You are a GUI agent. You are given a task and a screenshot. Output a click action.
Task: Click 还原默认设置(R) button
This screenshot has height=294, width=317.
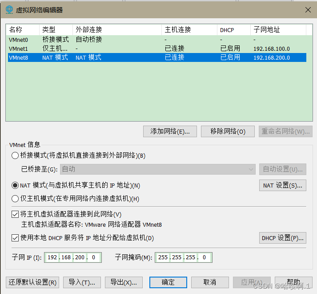pos(32,282)
